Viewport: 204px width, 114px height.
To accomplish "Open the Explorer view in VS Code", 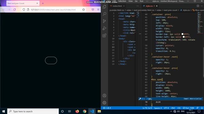I will (104, 7).
